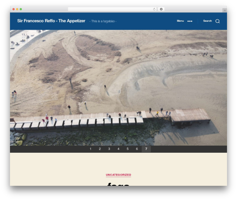Screen dimensions: 237x200
Task: Go to slide 5 of slider
Action: 128,149
